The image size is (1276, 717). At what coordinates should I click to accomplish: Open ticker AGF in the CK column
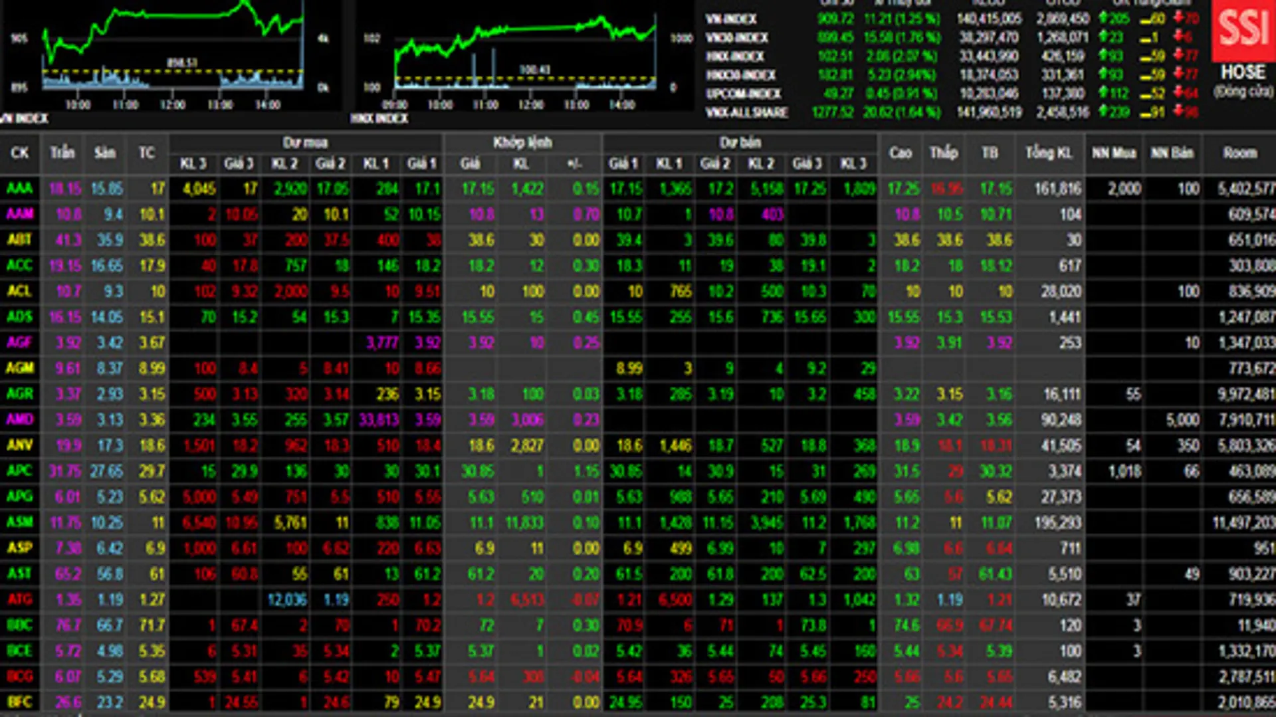[x=20, y=342]
